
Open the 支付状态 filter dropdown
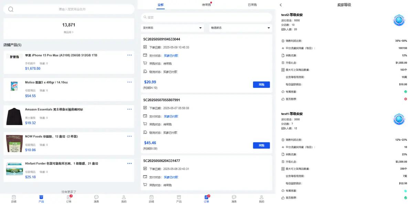click(172, 28)
